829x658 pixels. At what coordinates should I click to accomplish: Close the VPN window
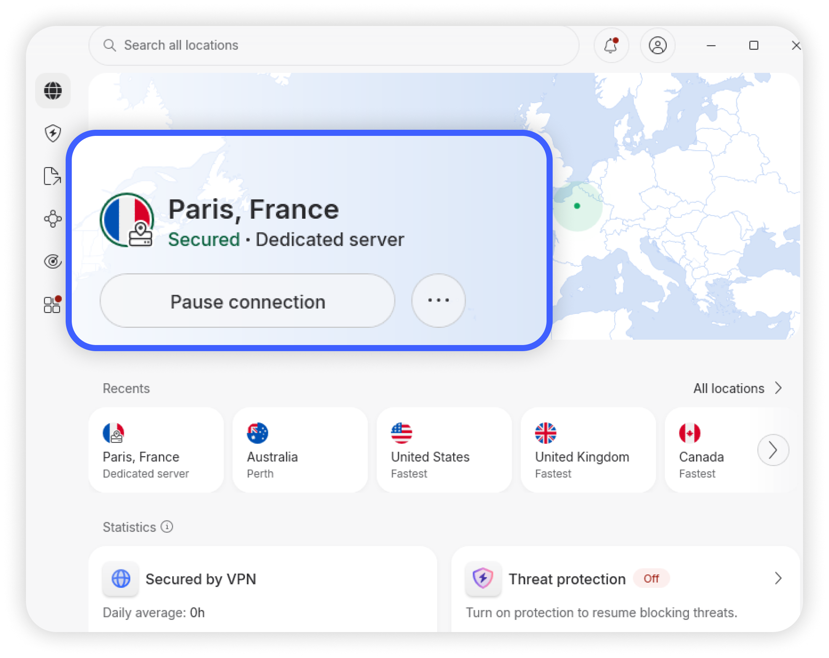[796, 45]
